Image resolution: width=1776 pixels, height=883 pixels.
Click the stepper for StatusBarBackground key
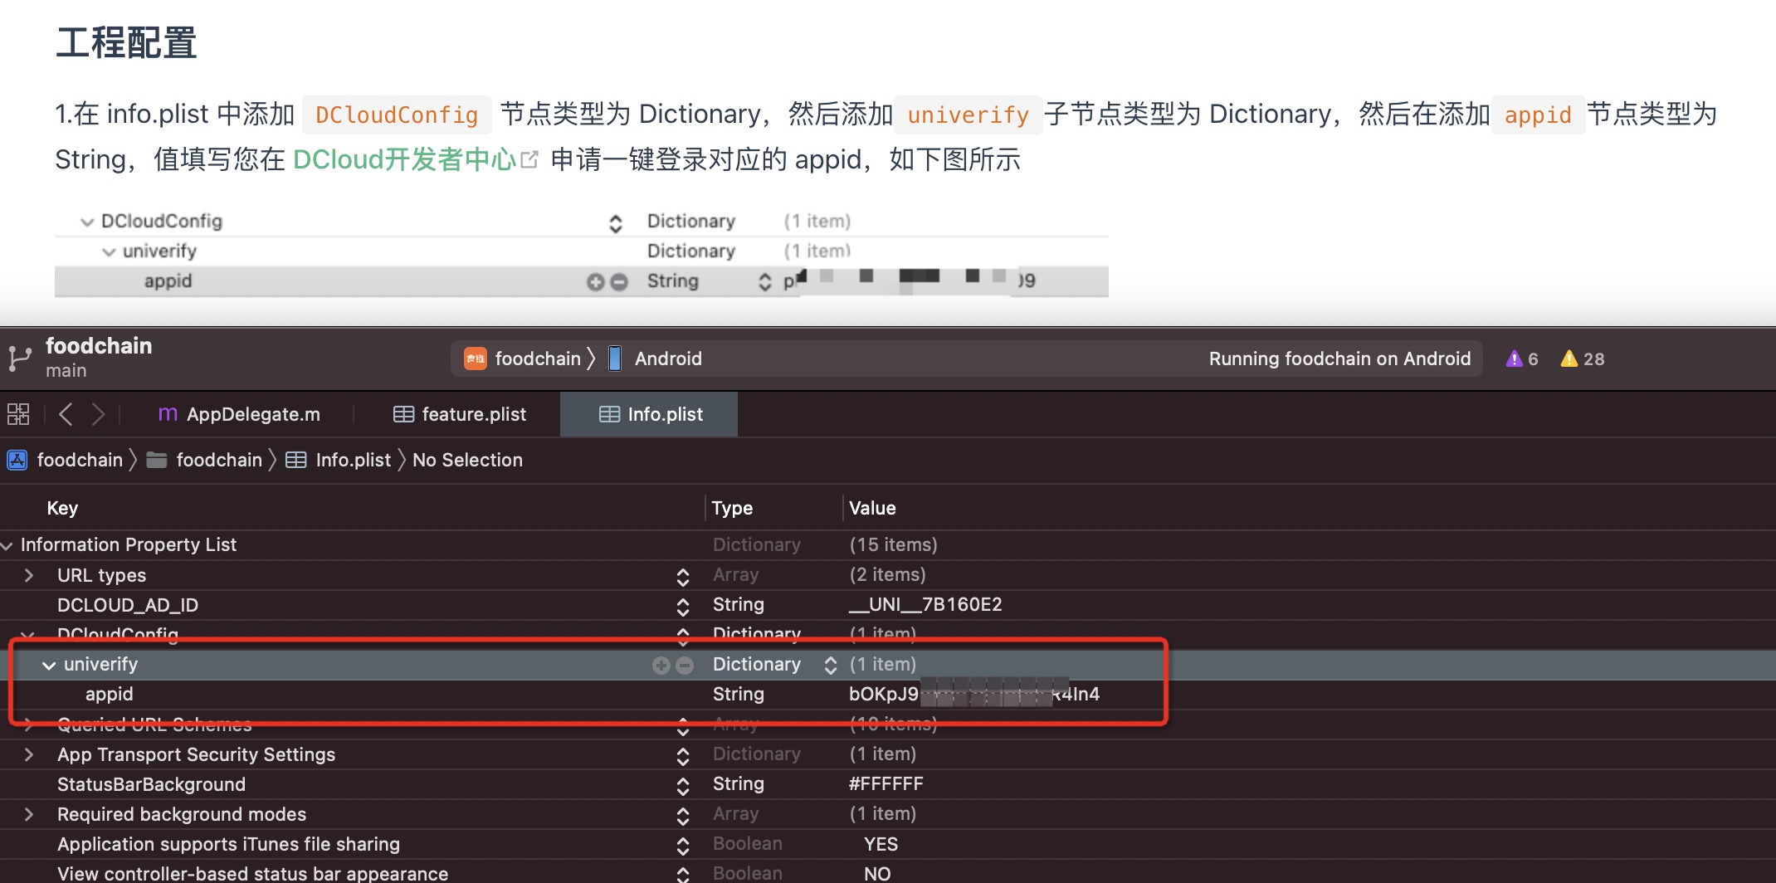682,785
